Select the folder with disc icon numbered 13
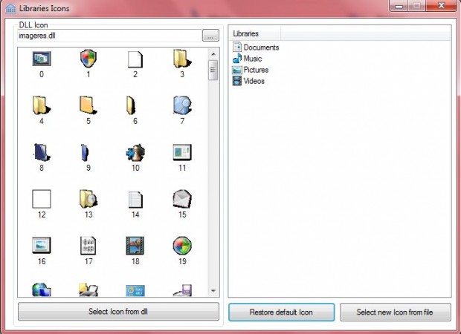Image resolution: width=461 pixels, height=334 pixels. 88,199
